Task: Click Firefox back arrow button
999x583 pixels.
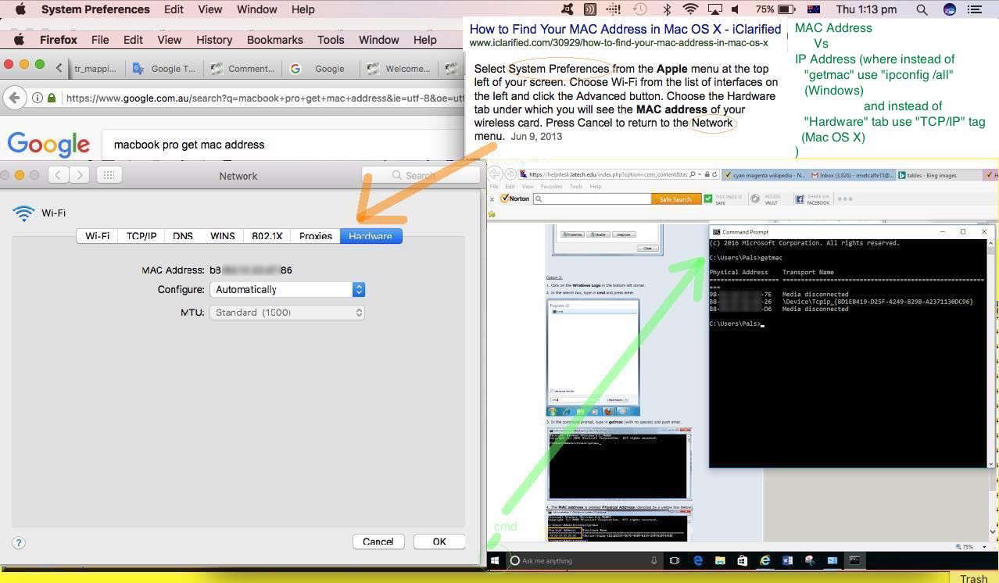Action: tap(14, 98)
